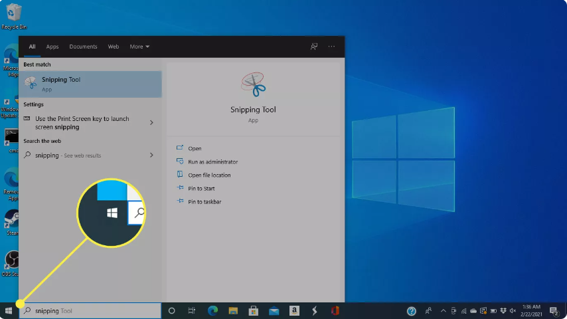Select Snipping Tool best match result
Viewport: 567px width, 319px height.
90,84
